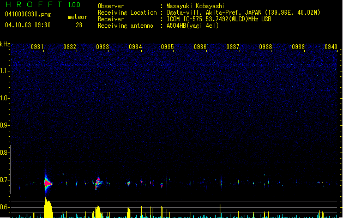This screenshot has height=218, width=343.
Task: Click the 0934 time marker
Action: (135, 47)
